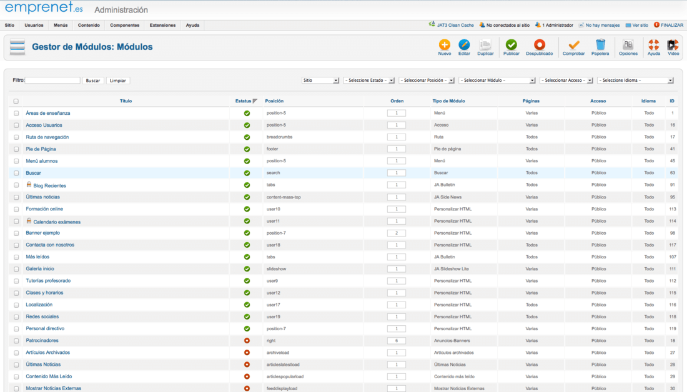Screen dimensions: 687x392
Task: Open the Personal directivo module link
Action: [45, 328]
